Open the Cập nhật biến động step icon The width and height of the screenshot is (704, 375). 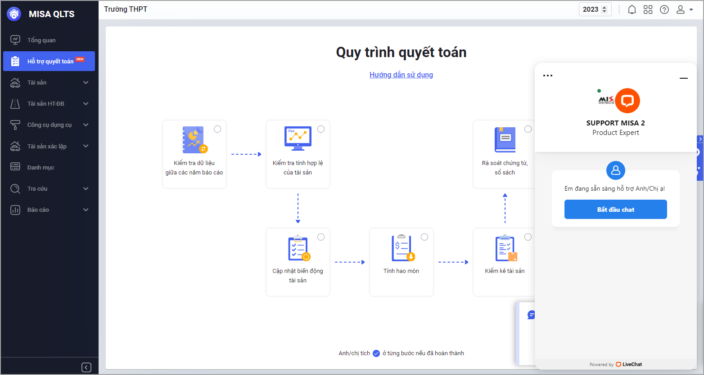(299, 248)
